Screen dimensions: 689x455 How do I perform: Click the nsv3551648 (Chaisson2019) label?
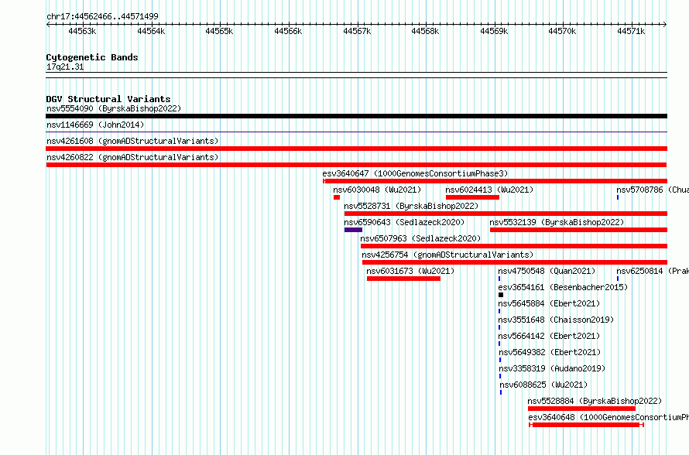point(556,320)
